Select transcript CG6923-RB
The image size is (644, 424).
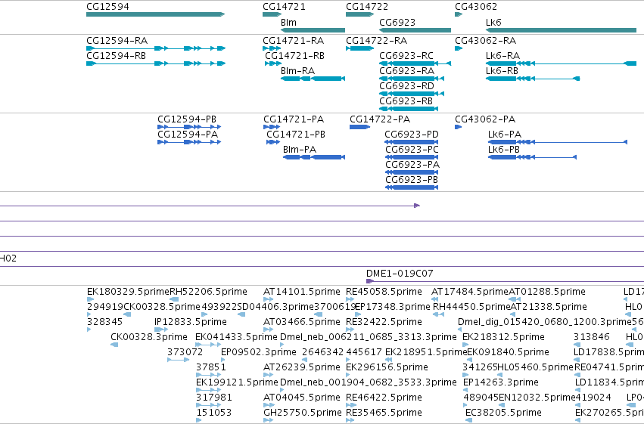pyautogui.click(x=409, y=109)
